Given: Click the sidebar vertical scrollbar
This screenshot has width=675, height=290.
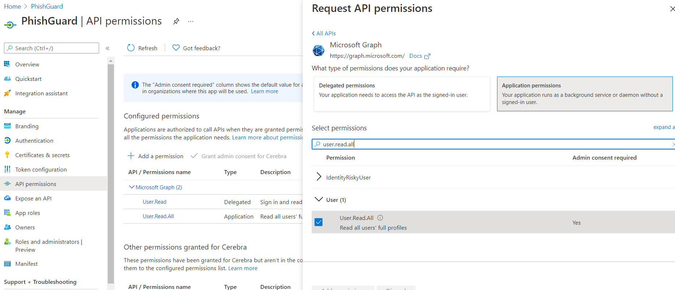Looking at the screenshot, I should pos(111,173).
